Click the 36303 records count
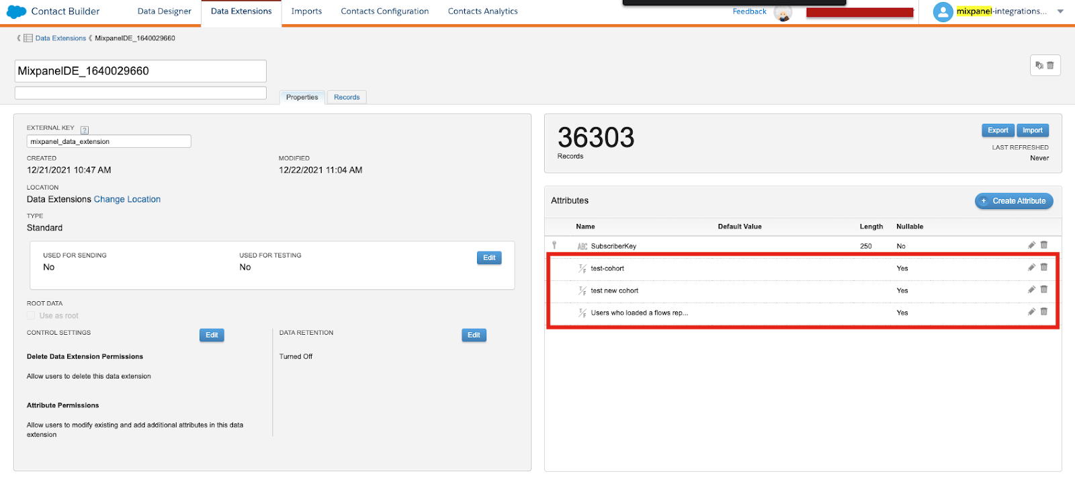The image size is (1075, 480). [596, 138]
